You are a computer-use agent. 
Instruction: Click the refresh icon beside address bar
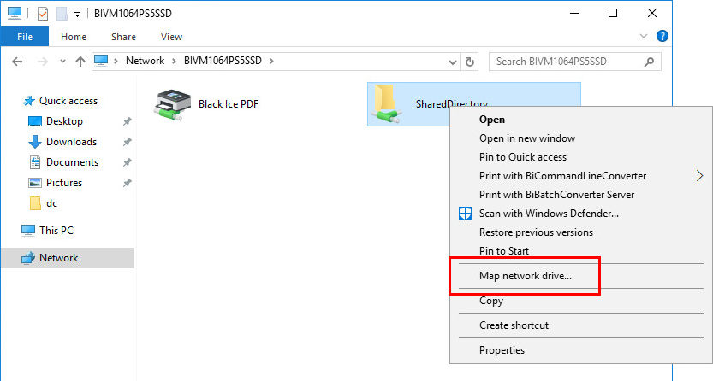click(470, 62)
